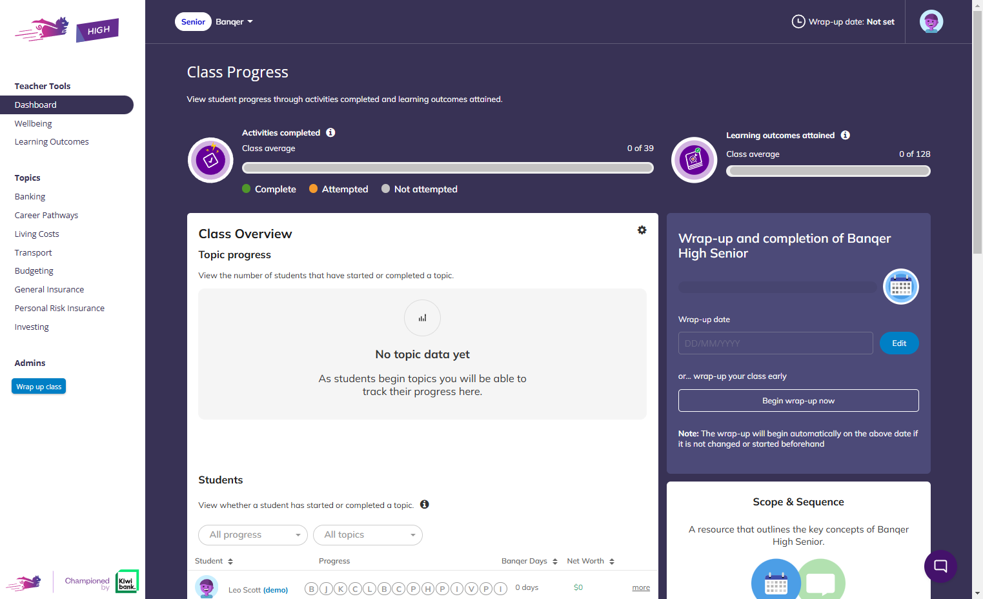
Task: Click the Not attempted grey legend dot
Action: [x=385, y=188]
